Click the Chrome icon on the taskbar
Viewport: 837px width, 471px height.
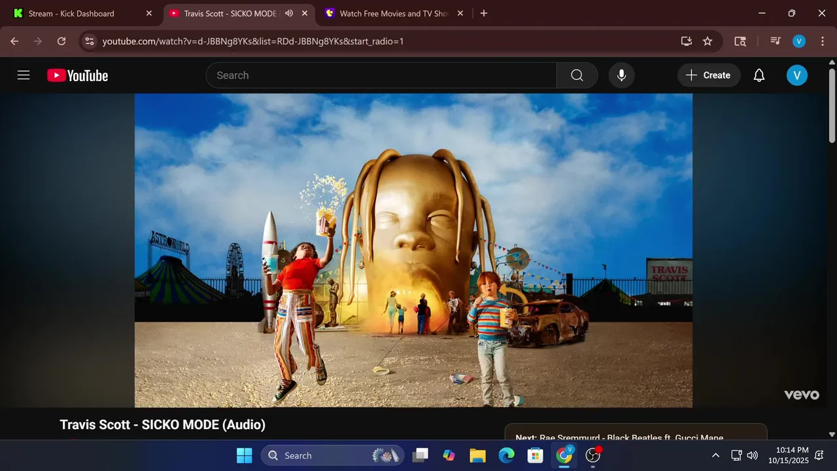point(564,455)
